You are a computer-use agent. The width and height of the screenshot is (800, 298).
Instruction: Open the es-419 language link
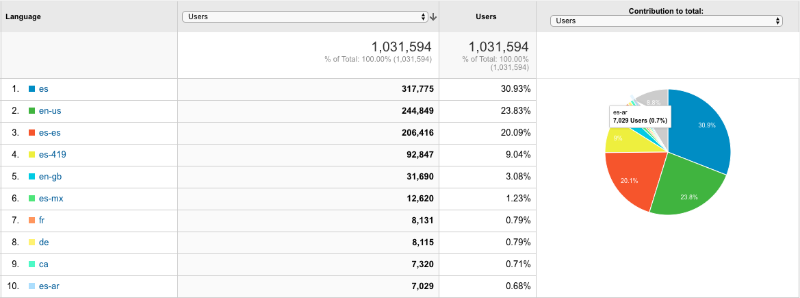[52, 155]
